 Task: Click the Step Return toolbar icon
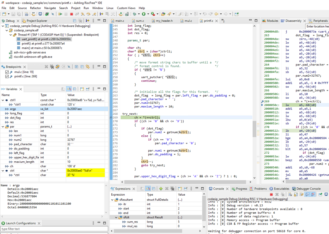[x=94, y=14]
